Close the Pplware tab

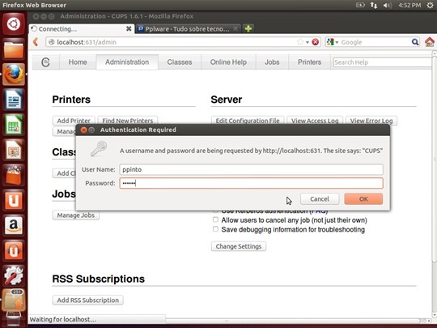(235, 28)
